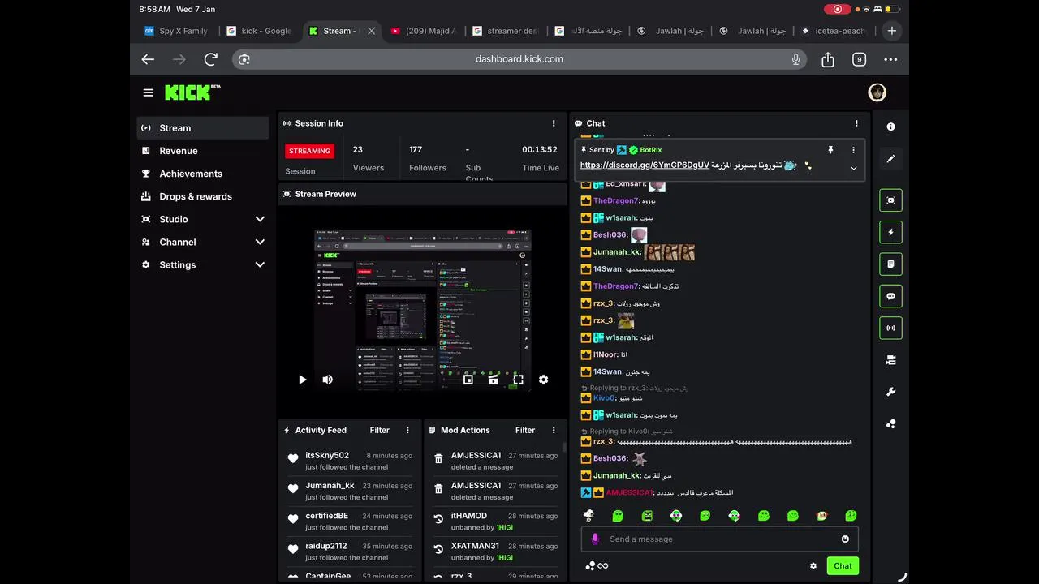Image resolution: width=1039 pixels, height=584 pixels.
Task: Click the Mod Actions panel scrollbar
Action: tap(565, 448)
